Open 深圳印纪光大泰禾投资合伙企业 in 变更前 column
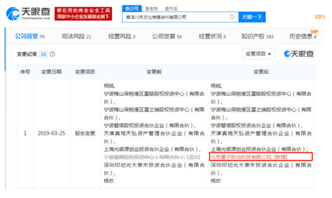The width and height of the screenshot is (332, 198). pos(154,169)
